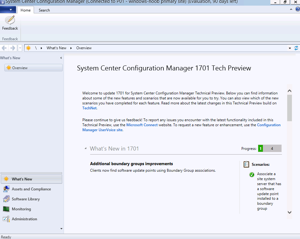This screenshot has height=239, width=300.
Task: Open the Home ribbon tab
Action: click(x=26, y=10)
